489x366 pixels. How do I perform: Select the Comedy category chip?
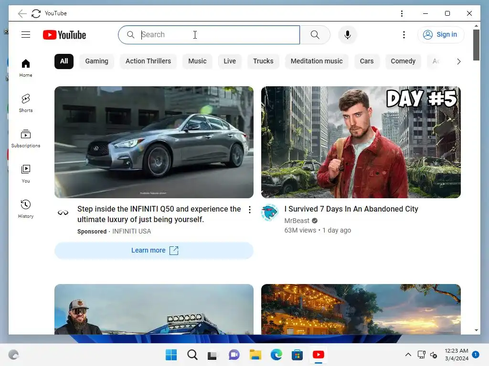403,61
